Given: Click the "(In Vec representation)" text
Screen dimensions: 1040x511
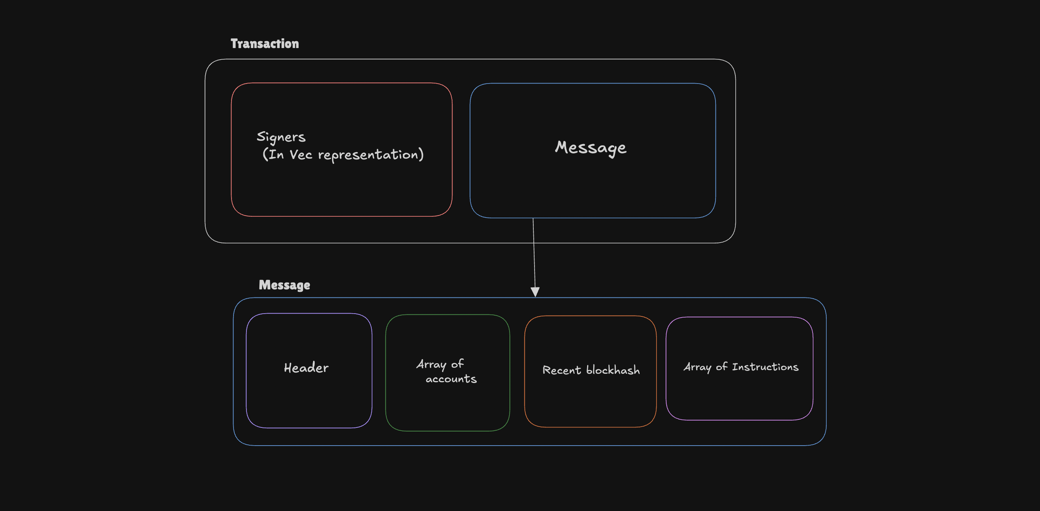Looking at the screenshot, I should click(343, 155).
